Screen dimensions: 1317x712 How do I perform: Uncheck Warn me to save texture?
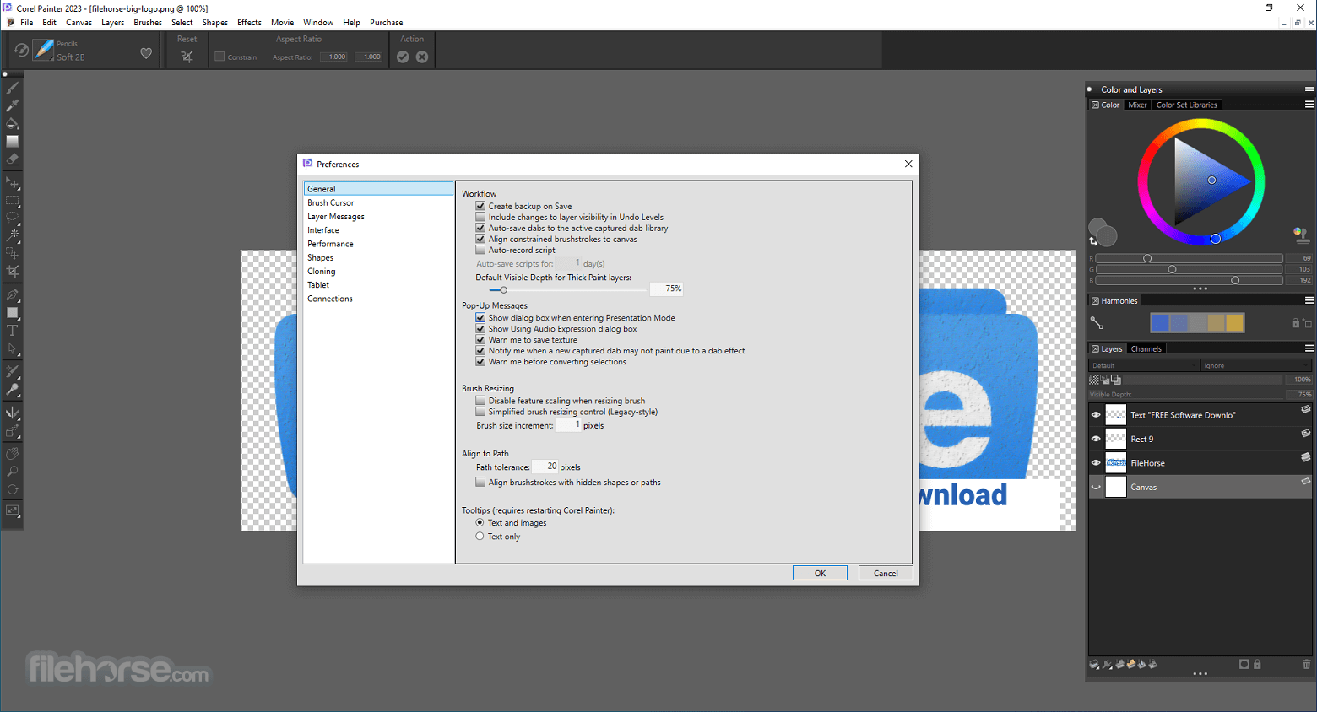(x=480, y=340)
